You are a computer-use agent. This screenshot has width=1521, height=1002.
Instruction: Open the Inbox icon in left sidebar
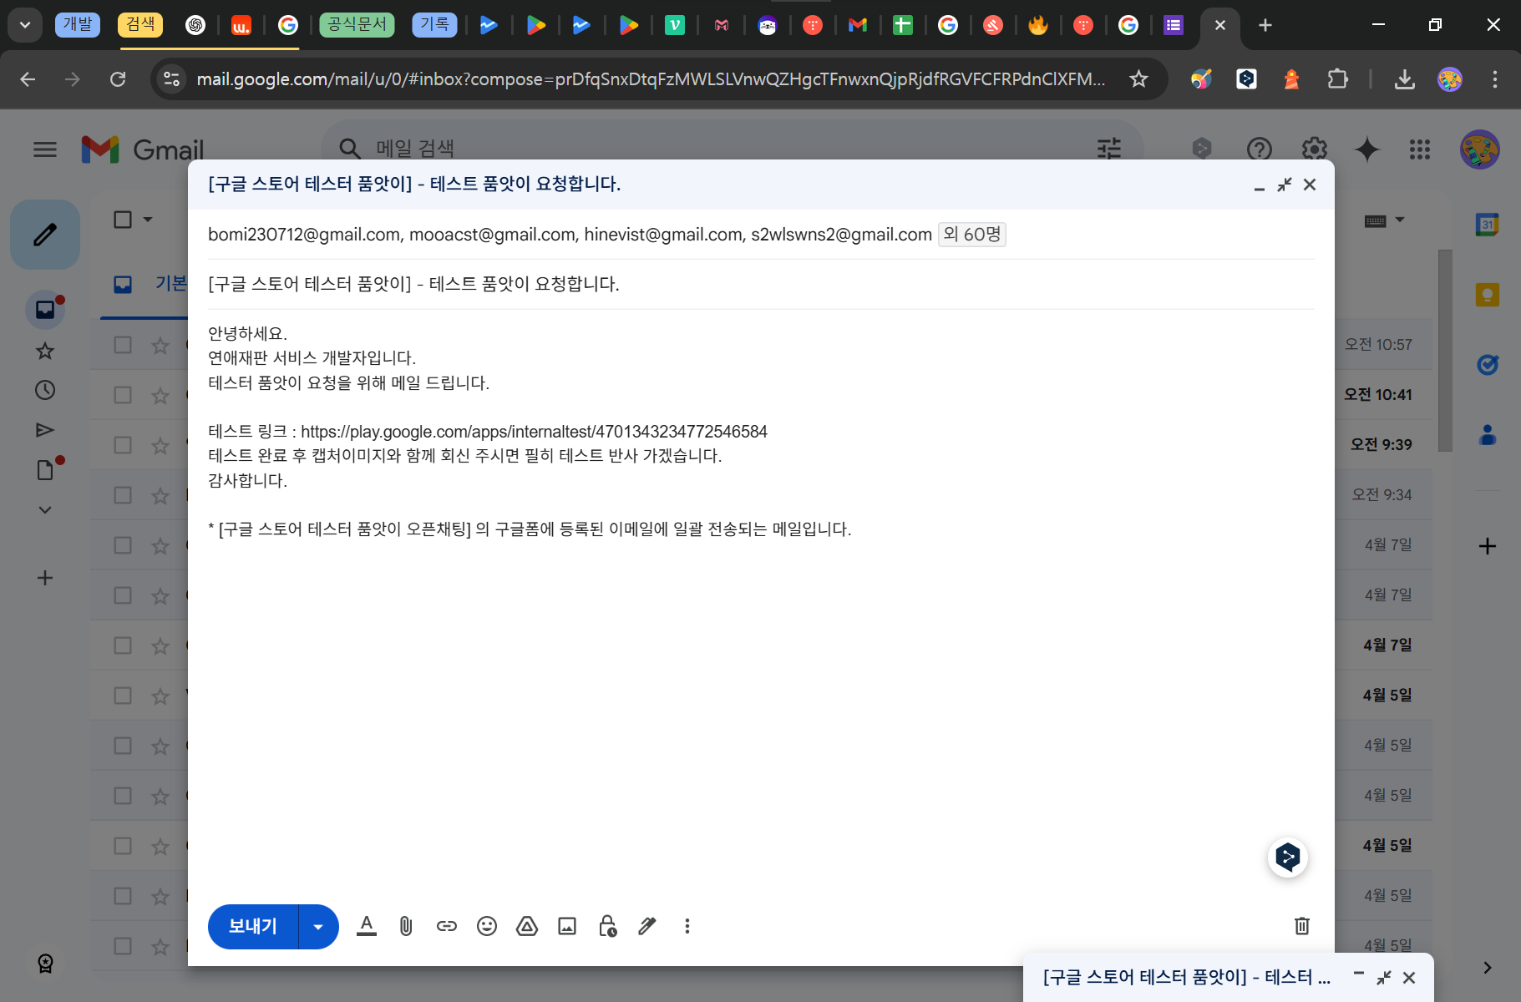[45, 310]
